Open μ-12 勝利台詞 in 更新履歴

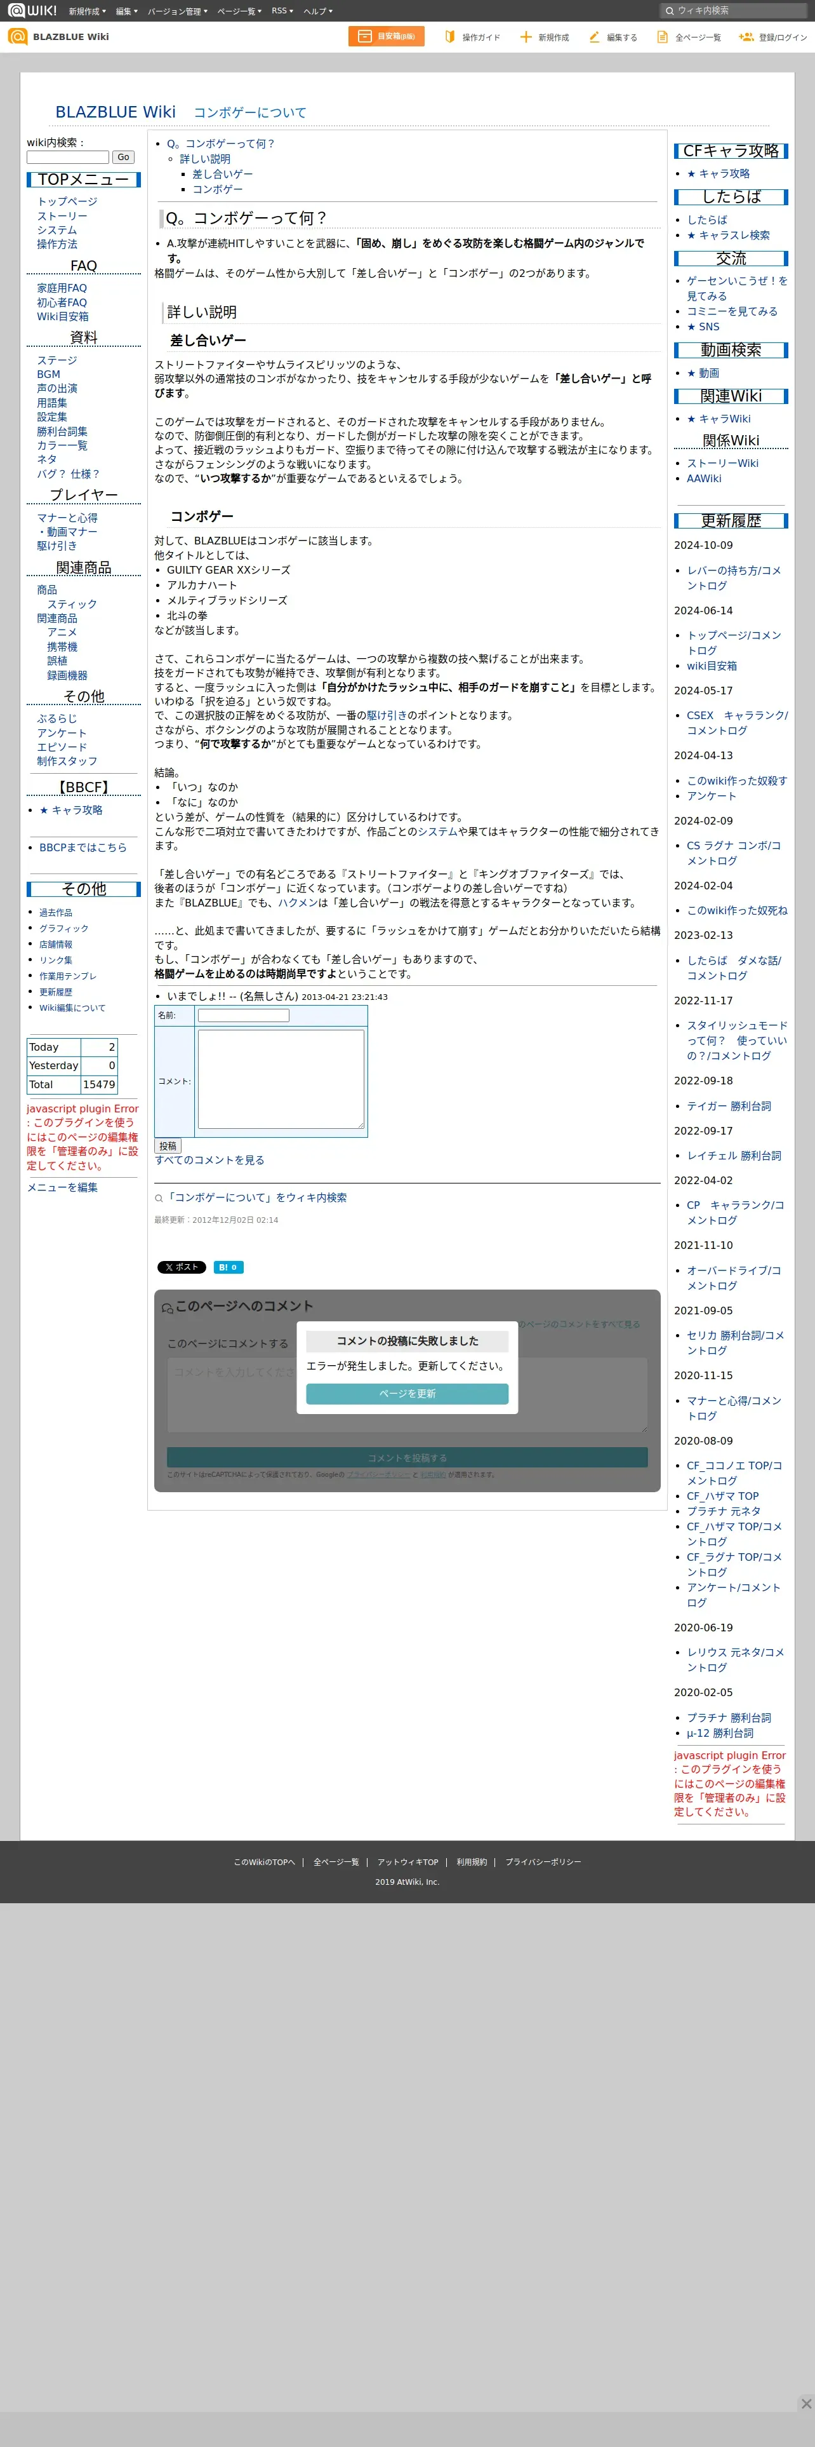coord(720,1734)
